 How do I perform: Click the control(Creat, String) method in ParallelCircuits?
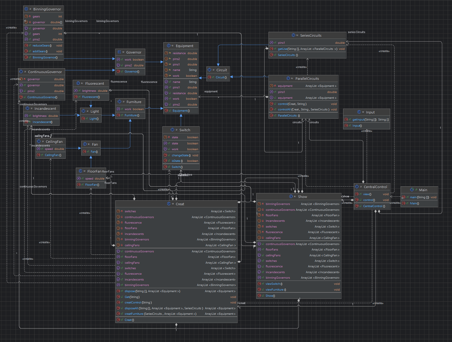[303, 104]
